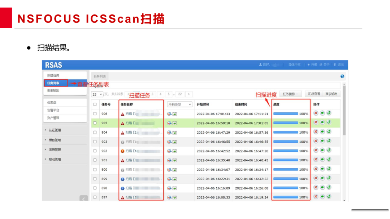Viewport: 390px width, 219px height.
Task: Click green return arrow icon in row 903
Action: pos(175,142)
